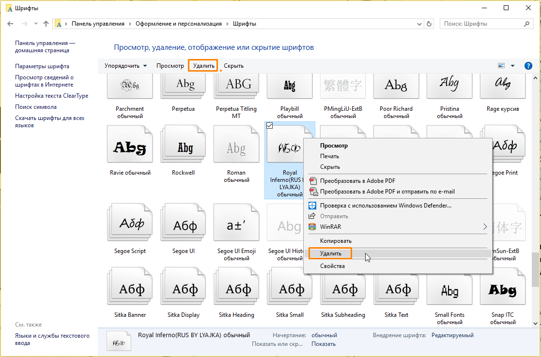Screen dimensions: 541x357
Task: Click the Просмотр toolbar button
Action: 170,66
